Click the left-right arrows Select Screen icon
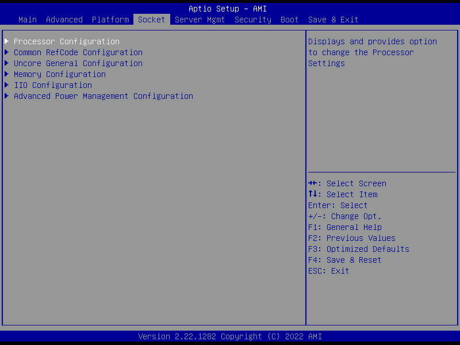Viewport: 460px width, 345px height. [312, 183]
